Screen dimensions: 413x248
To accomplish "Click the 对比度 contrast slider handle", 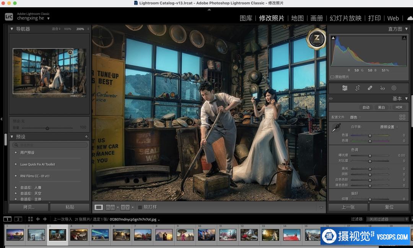I will [370, 161].
